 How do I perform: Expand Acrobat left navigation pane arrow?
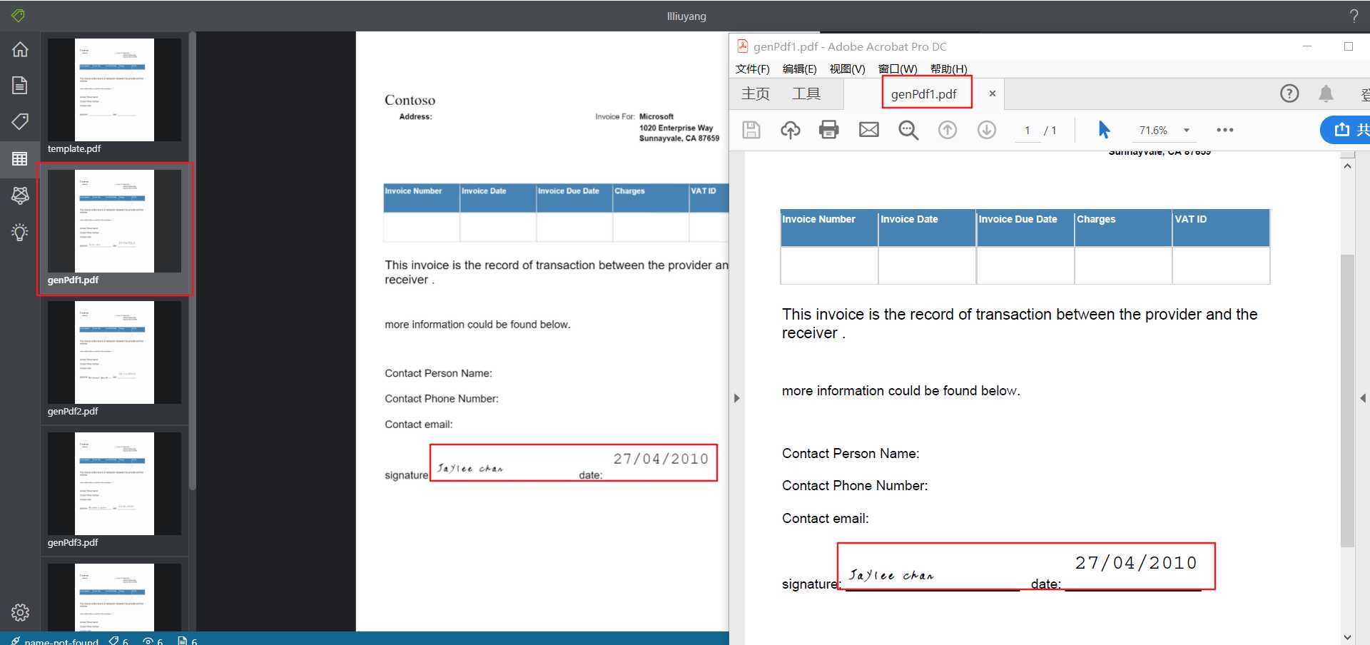click(736, 398)
